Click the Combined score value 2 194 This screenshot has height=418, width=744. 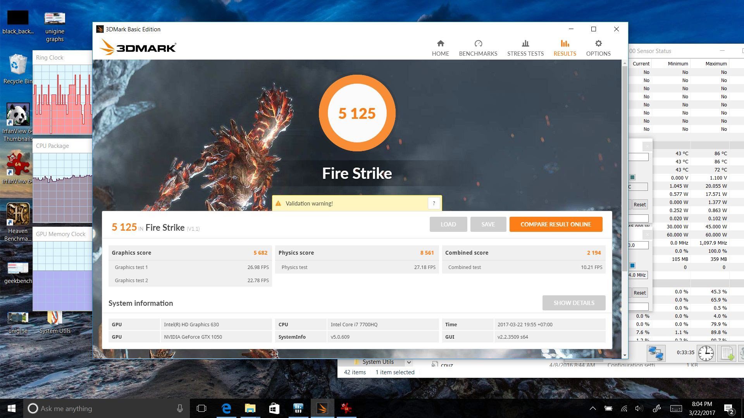(x=594, y=253)
